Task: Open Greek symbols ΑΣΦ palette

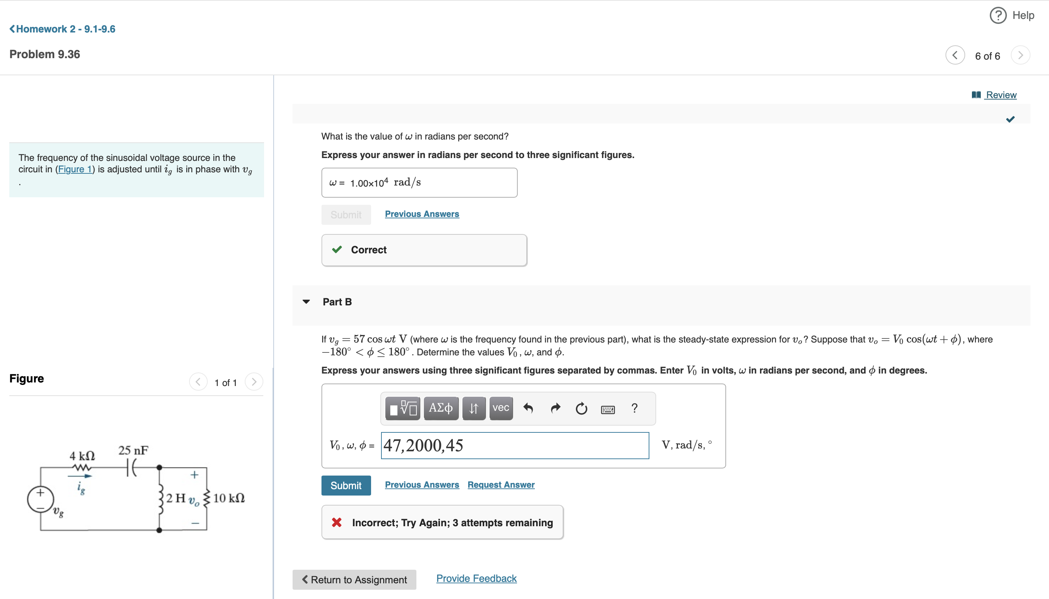Action: point(441,408)
